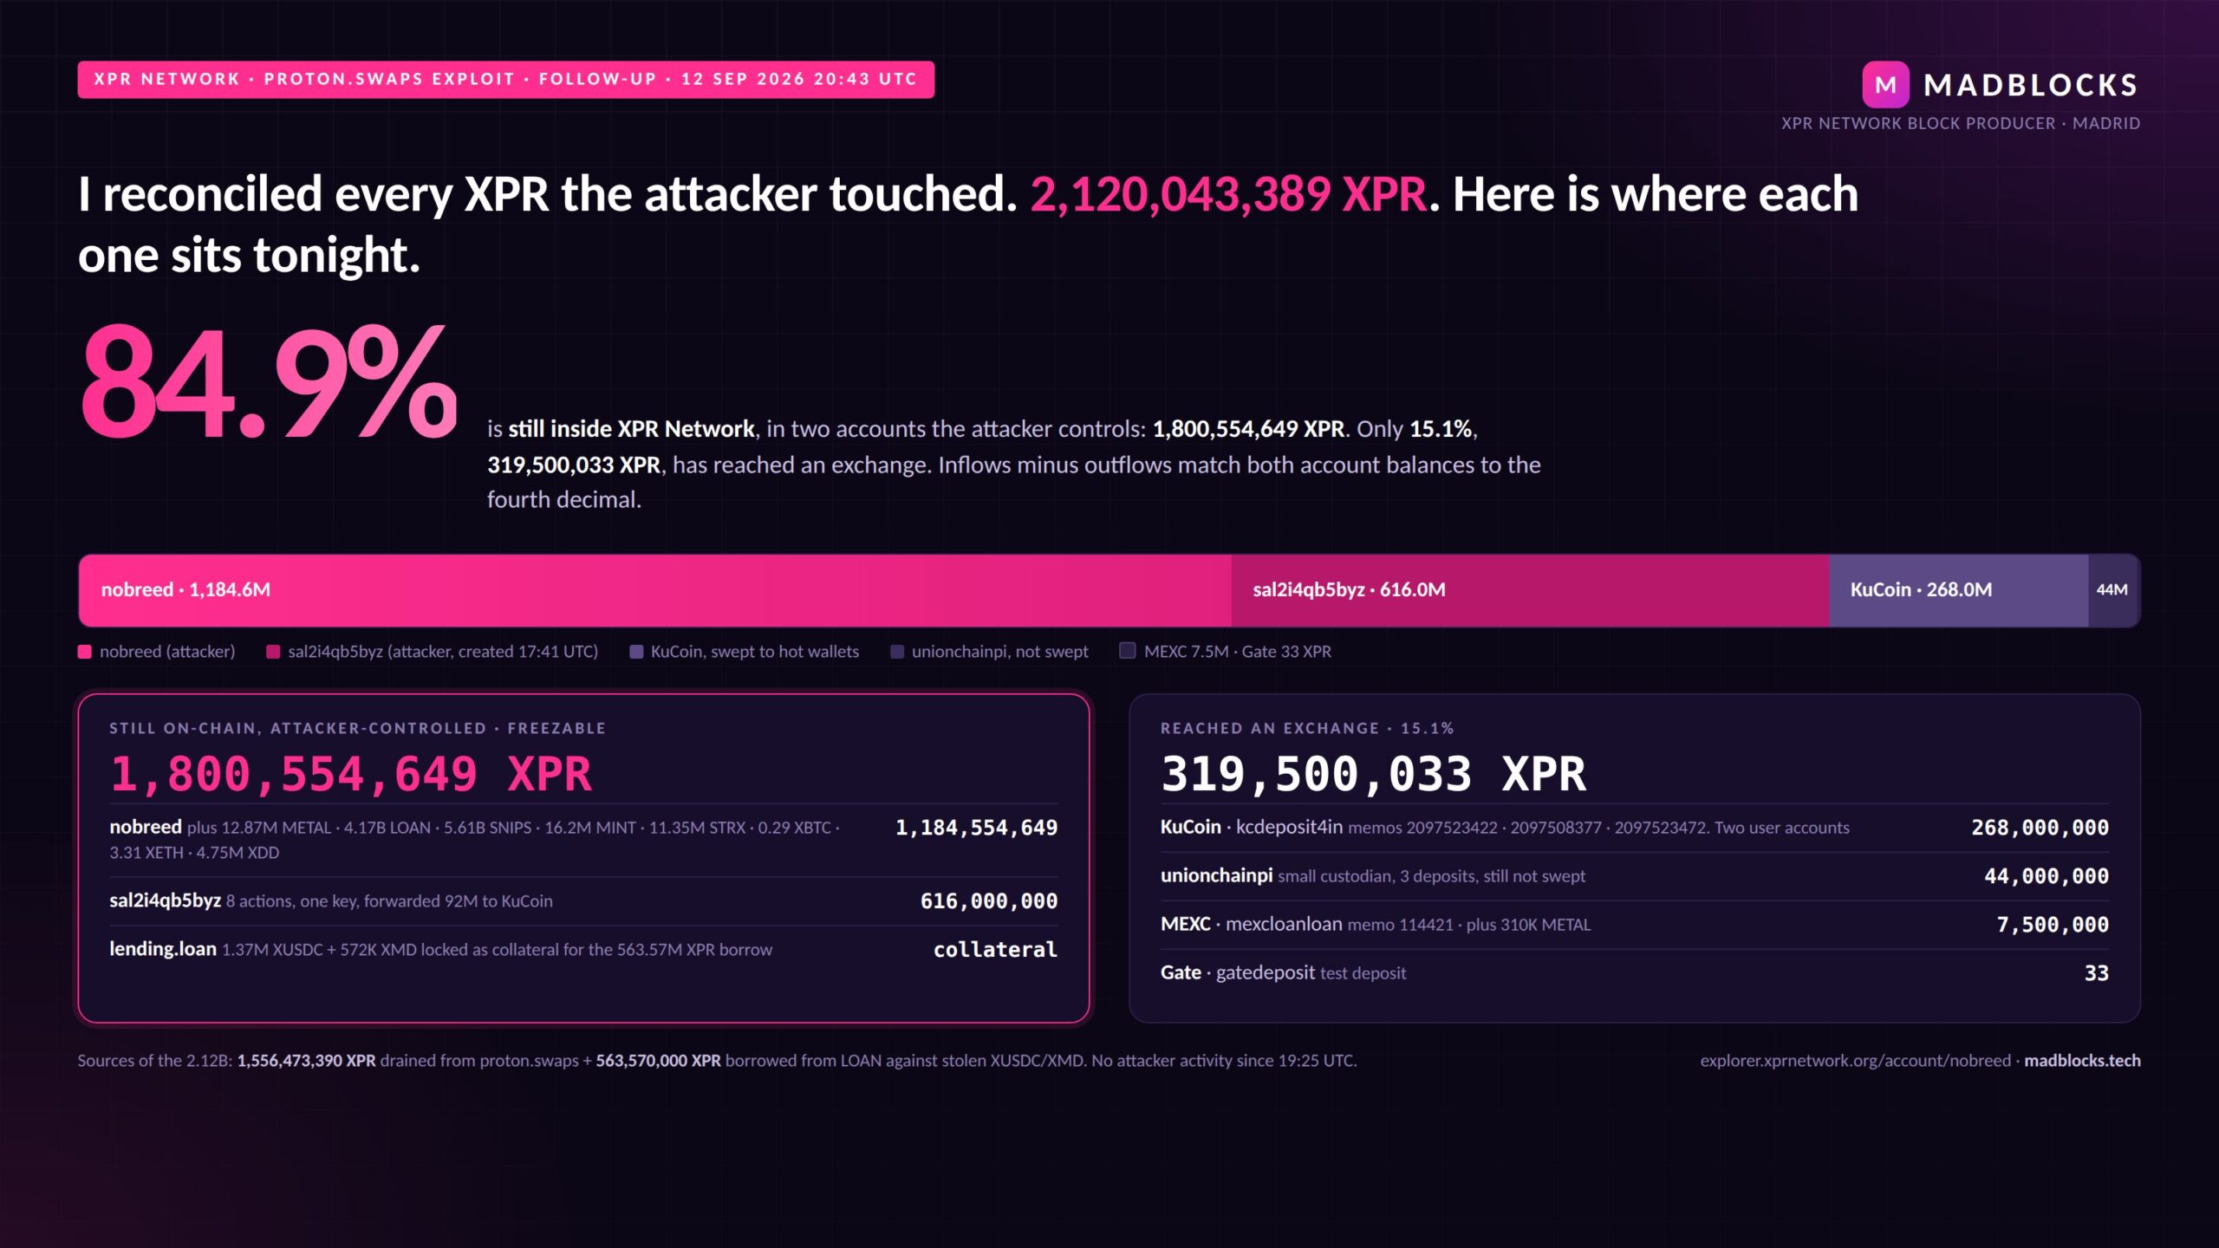Image resolution: width=2219 pixels, height=1248 pixels.
Task: Select the sal2i4qb5byz 616.0M bar segment
Action: (1530, 590)
